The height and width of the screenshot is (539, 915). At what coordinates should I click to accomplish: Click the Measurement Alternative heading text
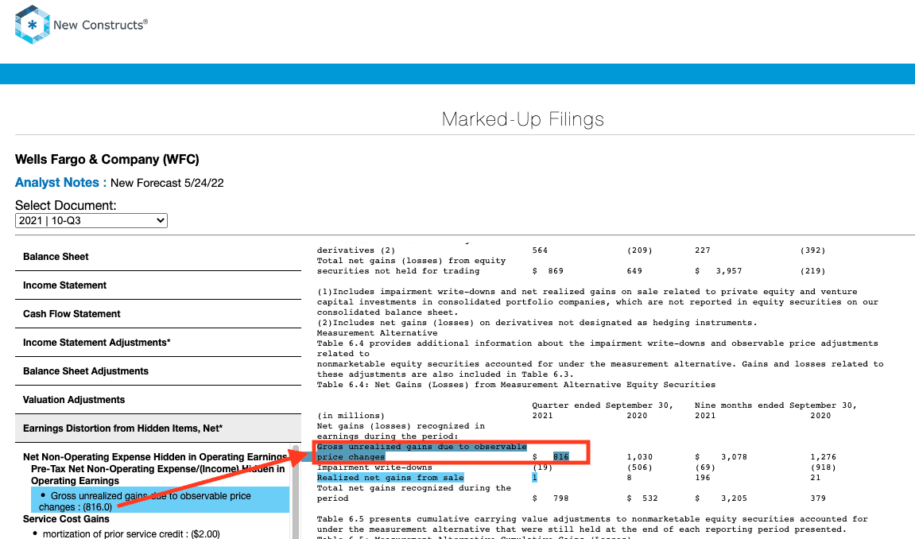pyautogui.click(x=377, y=333)
